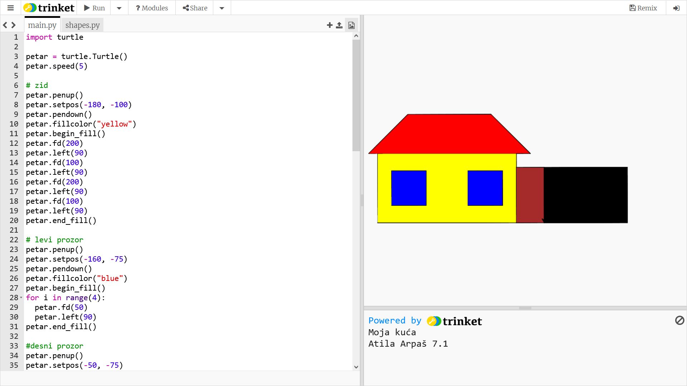Screen dimensions: 687x386
Task: Collapse the for loop at line 28
Action: pyautogui.click(x=21, y=298)
